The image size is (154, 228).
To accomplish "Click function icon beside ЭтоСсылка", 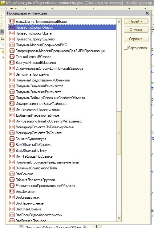I will (12, 174).
